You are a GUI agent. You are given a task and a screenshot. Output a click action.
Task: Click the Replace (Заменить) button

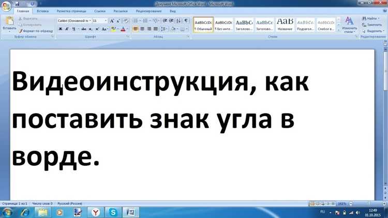click(x=372, y=25)
